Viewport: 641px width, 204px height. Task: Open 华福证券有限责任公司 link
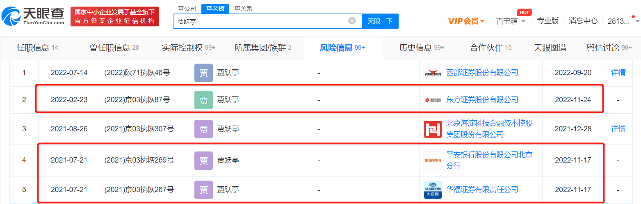(482, 190)
